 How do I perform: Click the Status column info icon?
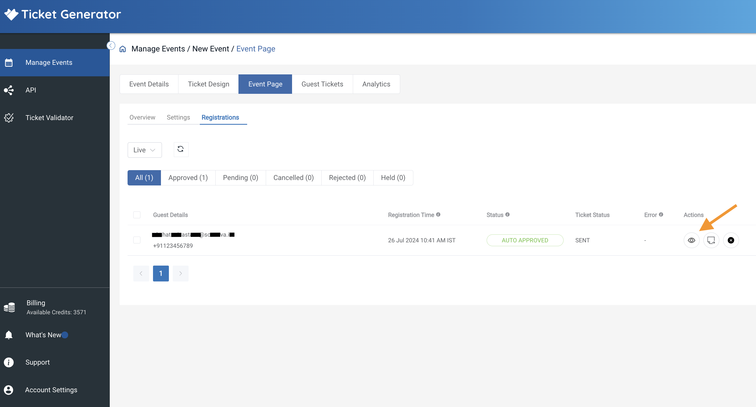(x=507, y=214)
